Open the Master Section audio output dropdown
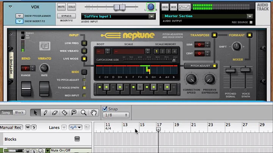The height and width of the screenshot is (153, 273). [249, 16]
